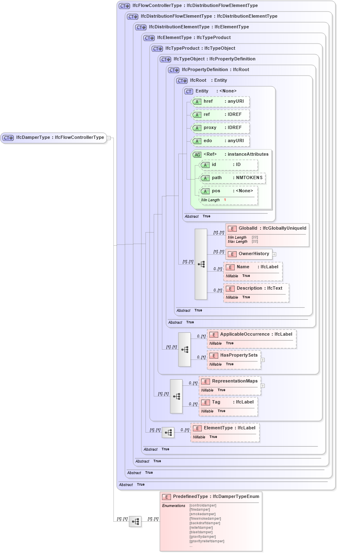Select the A icon for the href attribute
Viewport: 337px width, 553px height.
click(197, 101)
